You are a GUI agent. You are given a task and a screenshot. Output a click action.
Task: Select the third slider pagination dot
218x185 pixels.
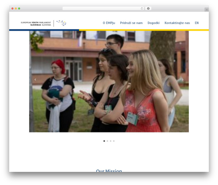(111, 141)
